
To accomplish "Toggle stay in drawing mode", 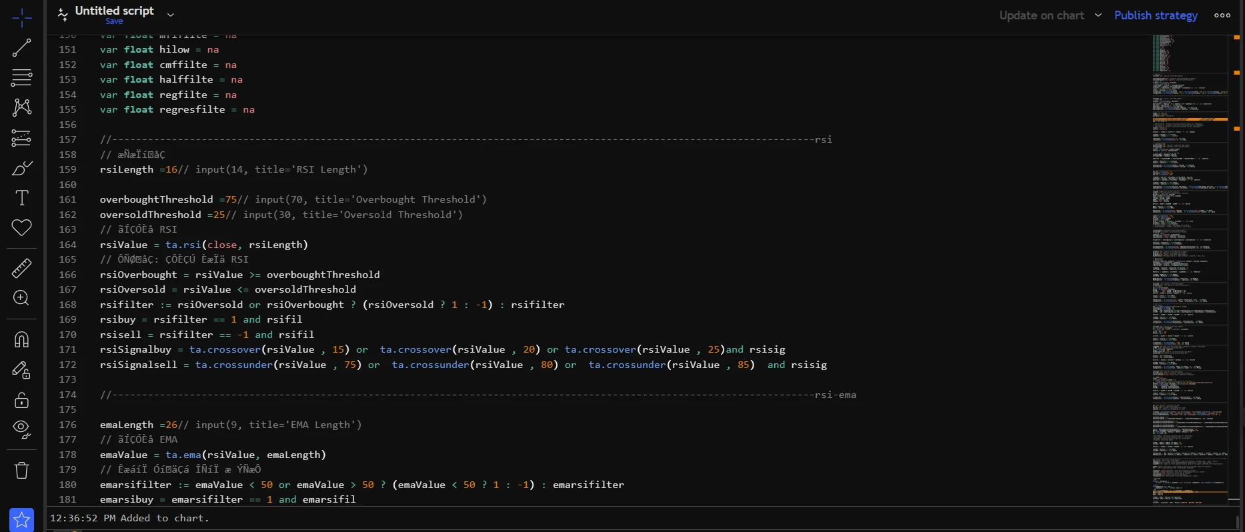I will pos(21,370).
